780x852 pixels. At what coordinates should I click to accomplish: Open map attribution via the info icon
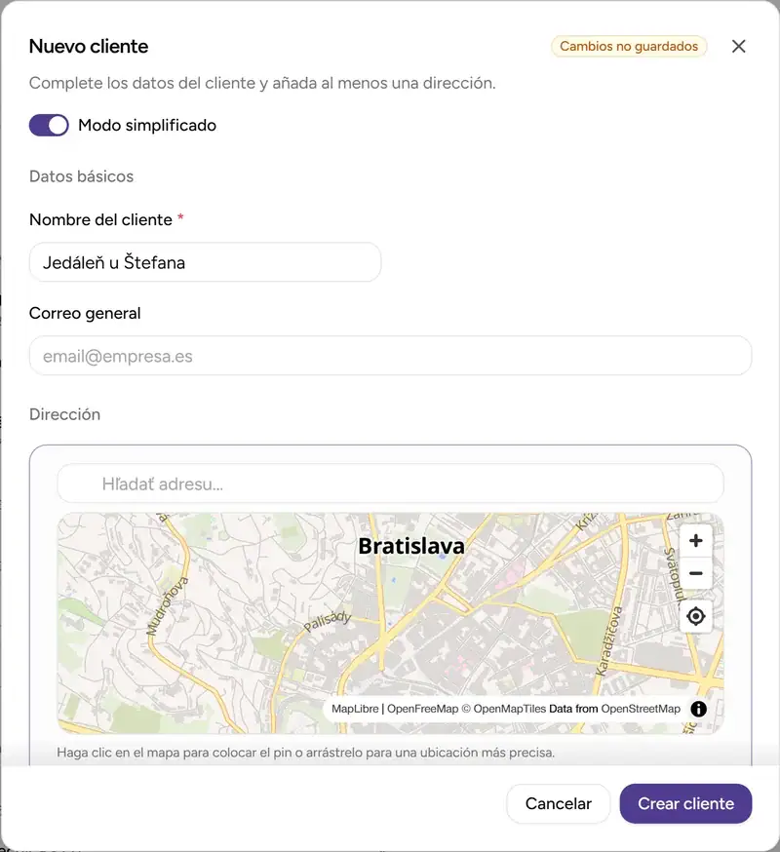coord(698,709)
